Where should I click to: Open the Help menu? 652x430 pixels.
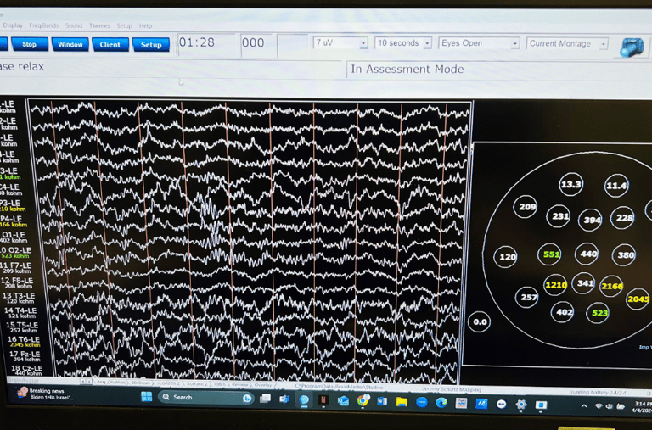pos(145,25)
